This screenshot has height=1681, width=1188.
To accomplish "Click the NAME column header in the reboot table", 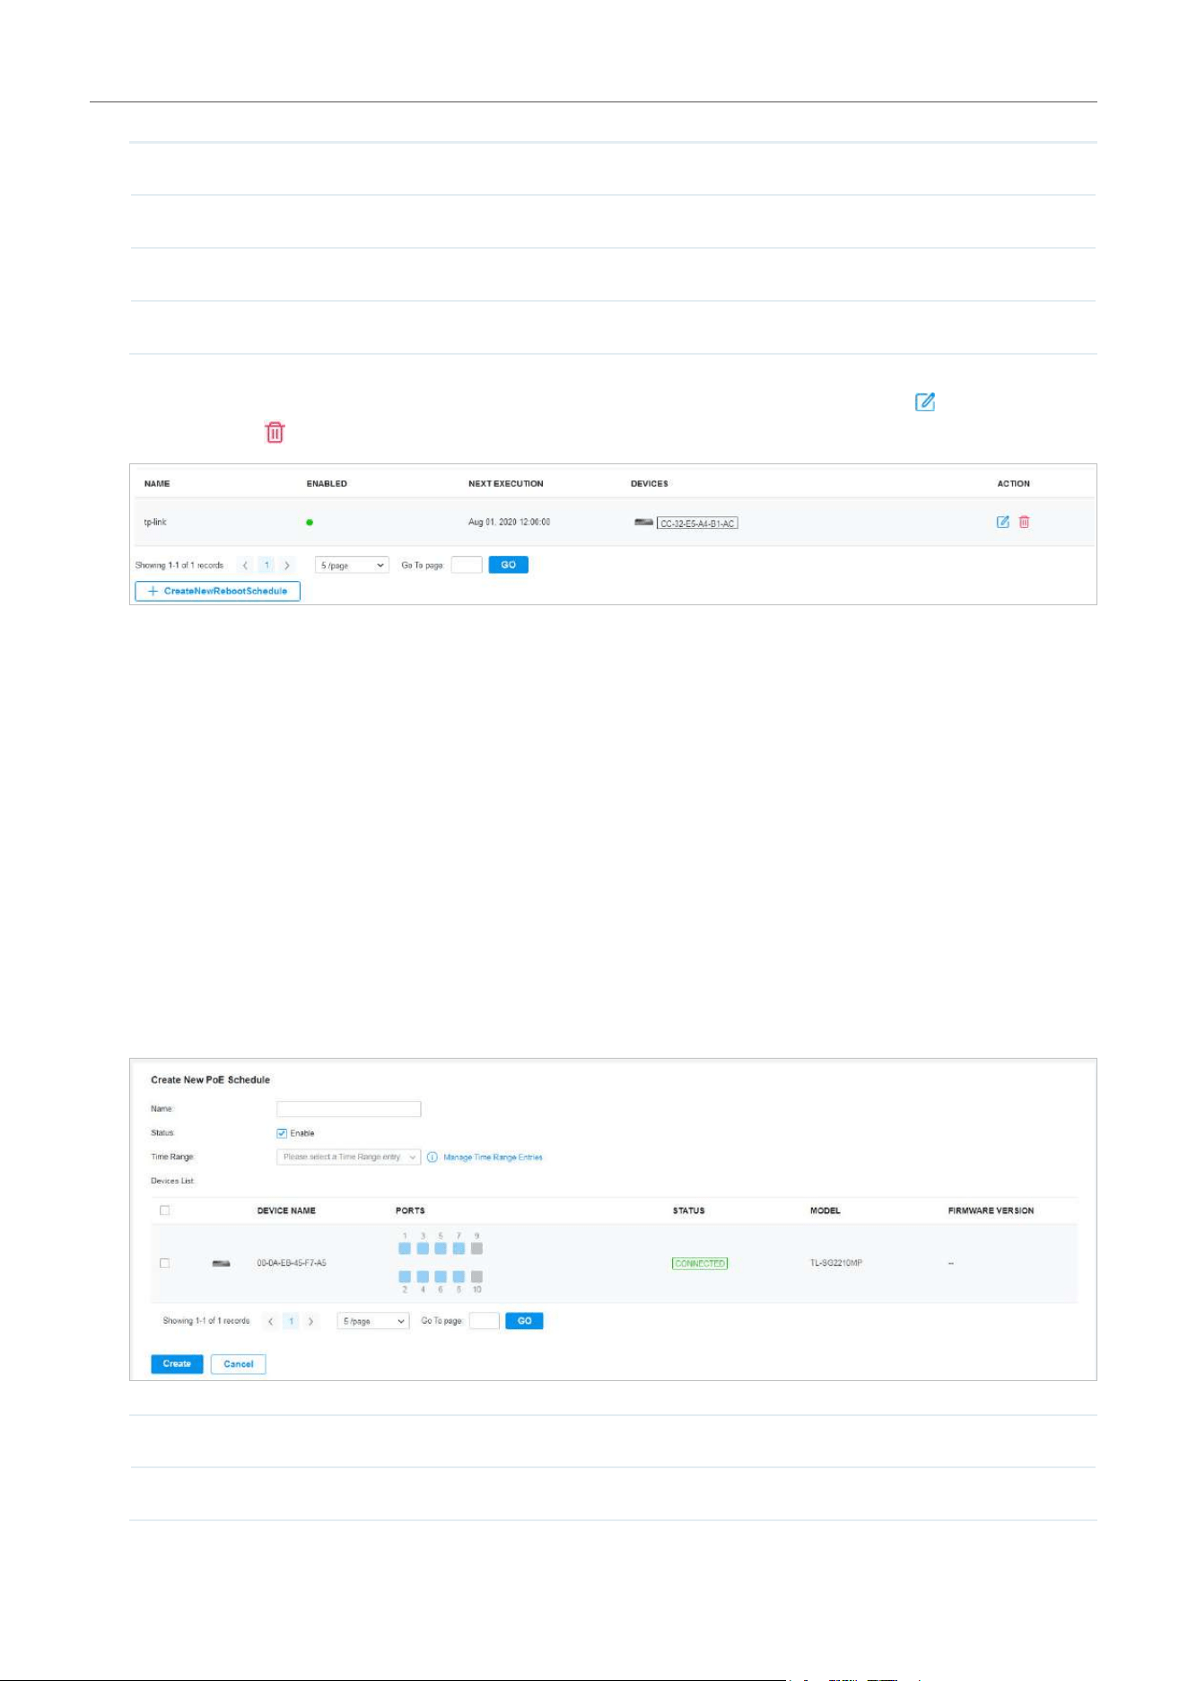I will click(157, 484).
